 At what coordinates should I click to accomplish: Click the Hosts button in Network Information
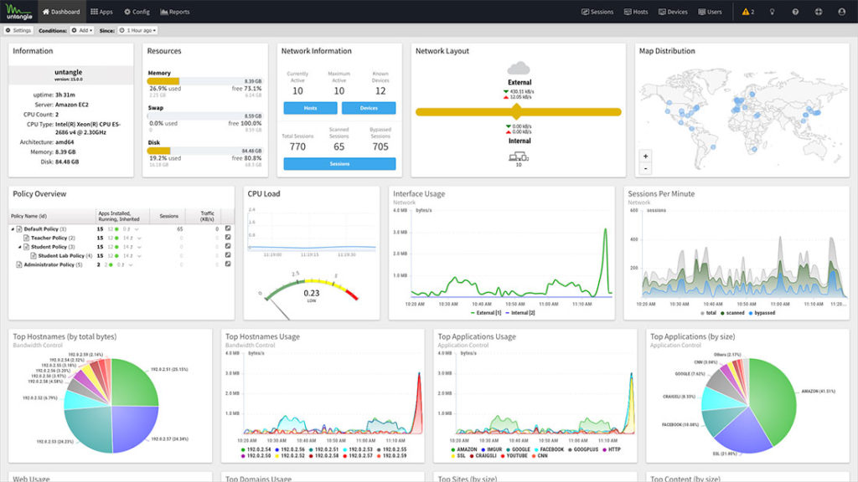[x=312, y=107]
